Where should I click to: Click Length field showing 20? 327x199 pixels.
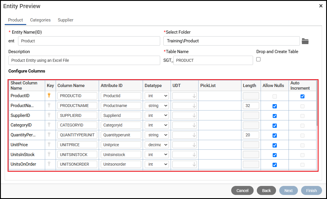tap(251, 135)
